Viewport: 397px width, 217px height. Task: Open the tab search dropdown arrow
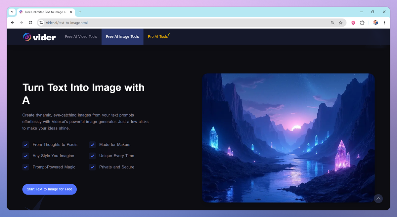(x=12, y=12)
